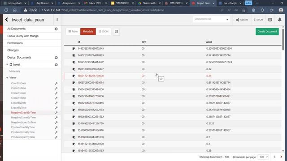Open All Documents in sidebar
The width and height of the screenshot is (287, 161).
[16, 29]
